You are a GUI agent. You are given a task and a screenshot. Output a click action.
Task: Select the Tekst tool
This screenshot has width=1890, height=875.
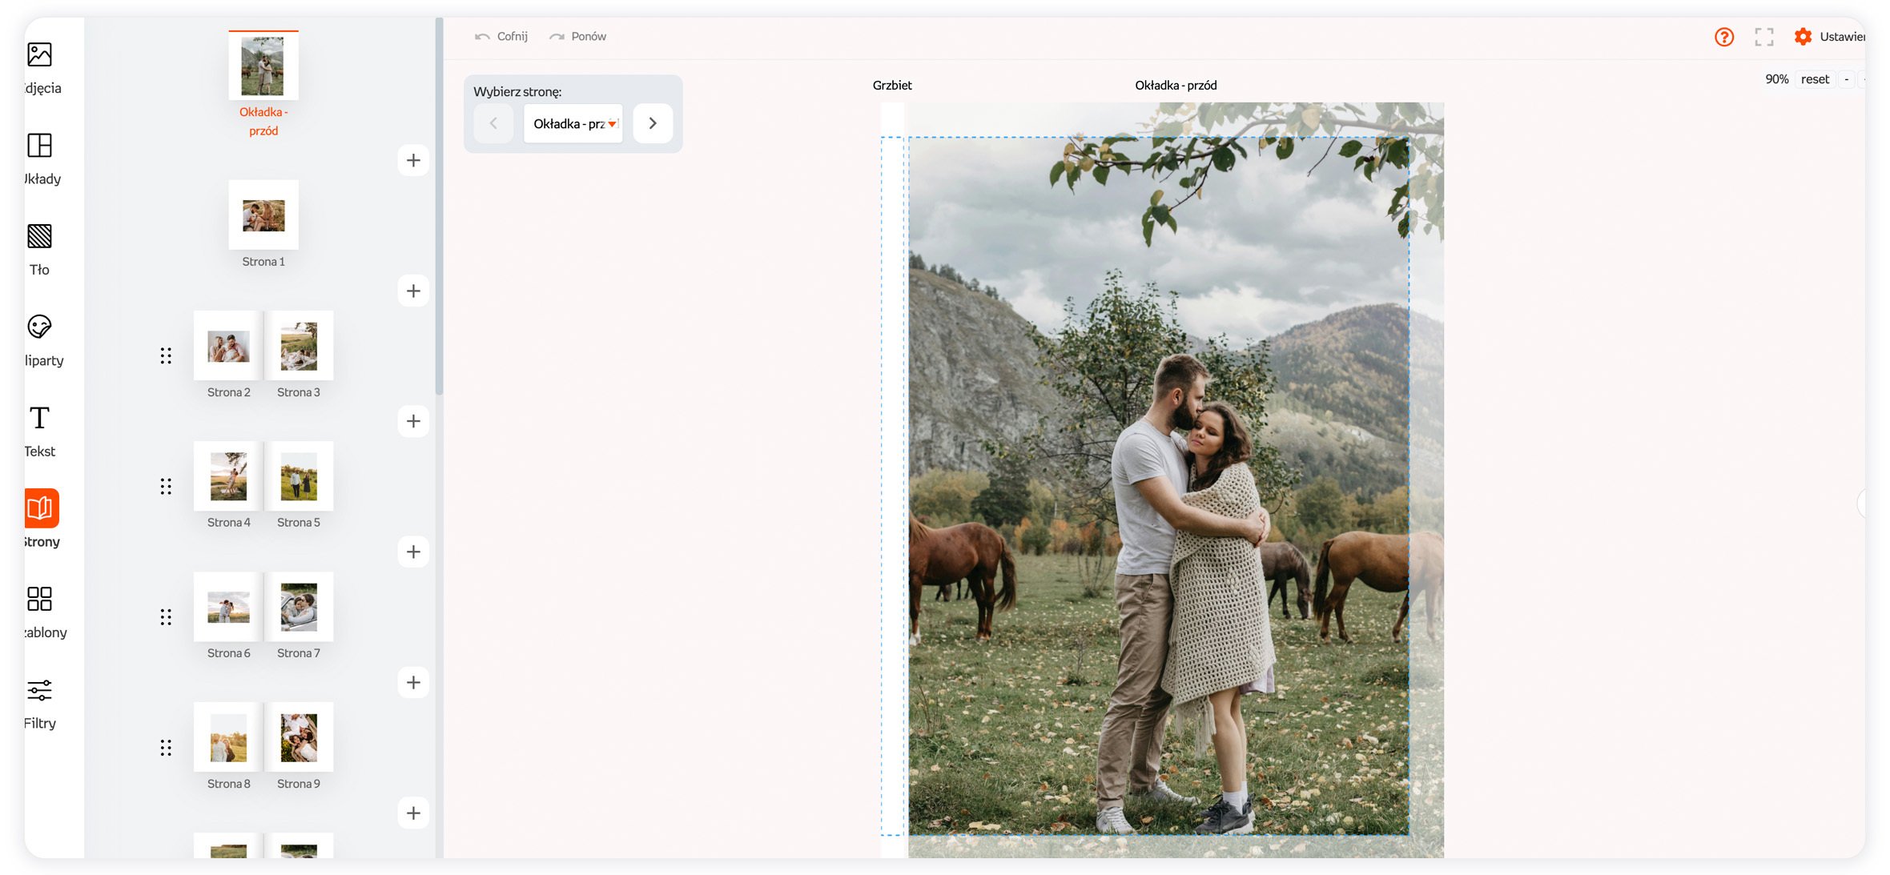click(39, 418)
